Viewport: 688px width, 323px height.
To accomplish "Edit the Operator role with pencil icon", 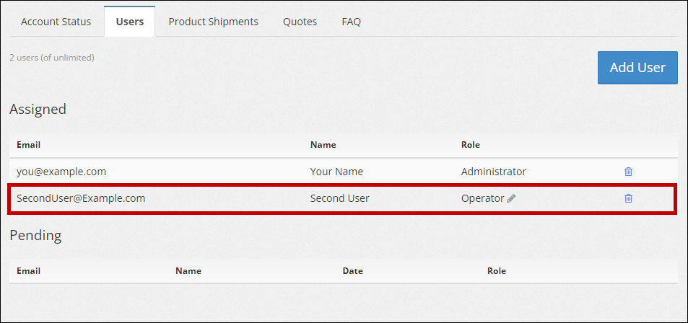I will point(512,198).
